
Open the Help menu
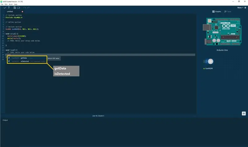(16, 4)
